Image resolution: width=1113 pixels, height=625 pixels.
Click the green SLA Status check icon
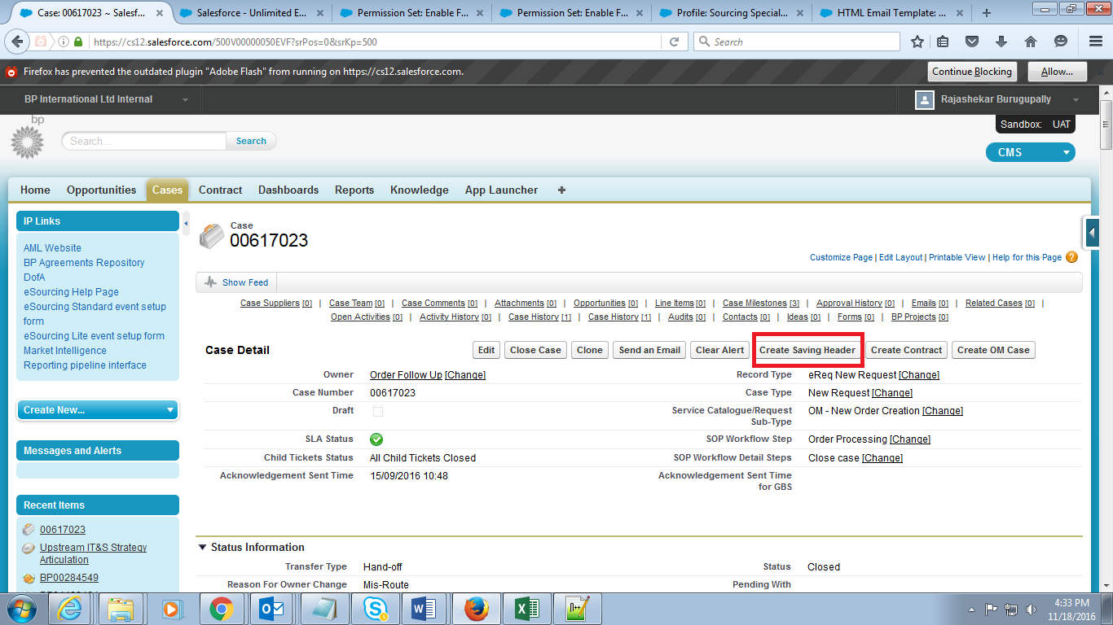376,439
